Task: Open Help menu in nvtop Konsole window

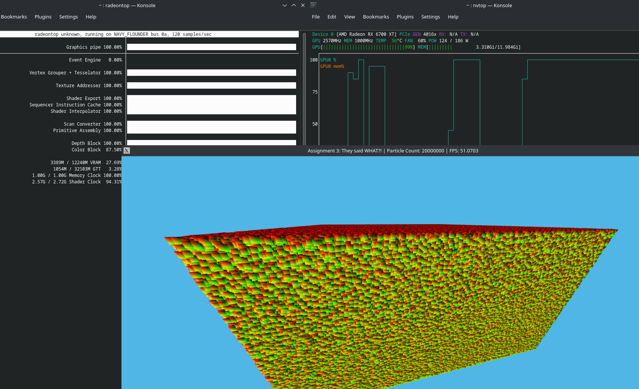Action: click(x=453, y=17)
